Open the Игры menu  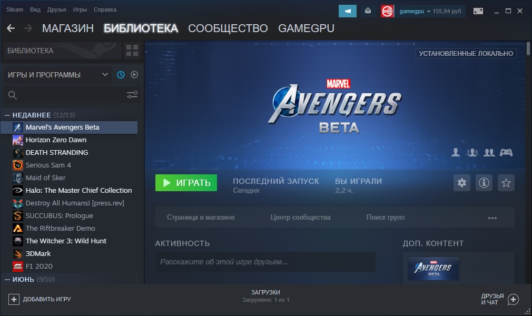[80, 9]
